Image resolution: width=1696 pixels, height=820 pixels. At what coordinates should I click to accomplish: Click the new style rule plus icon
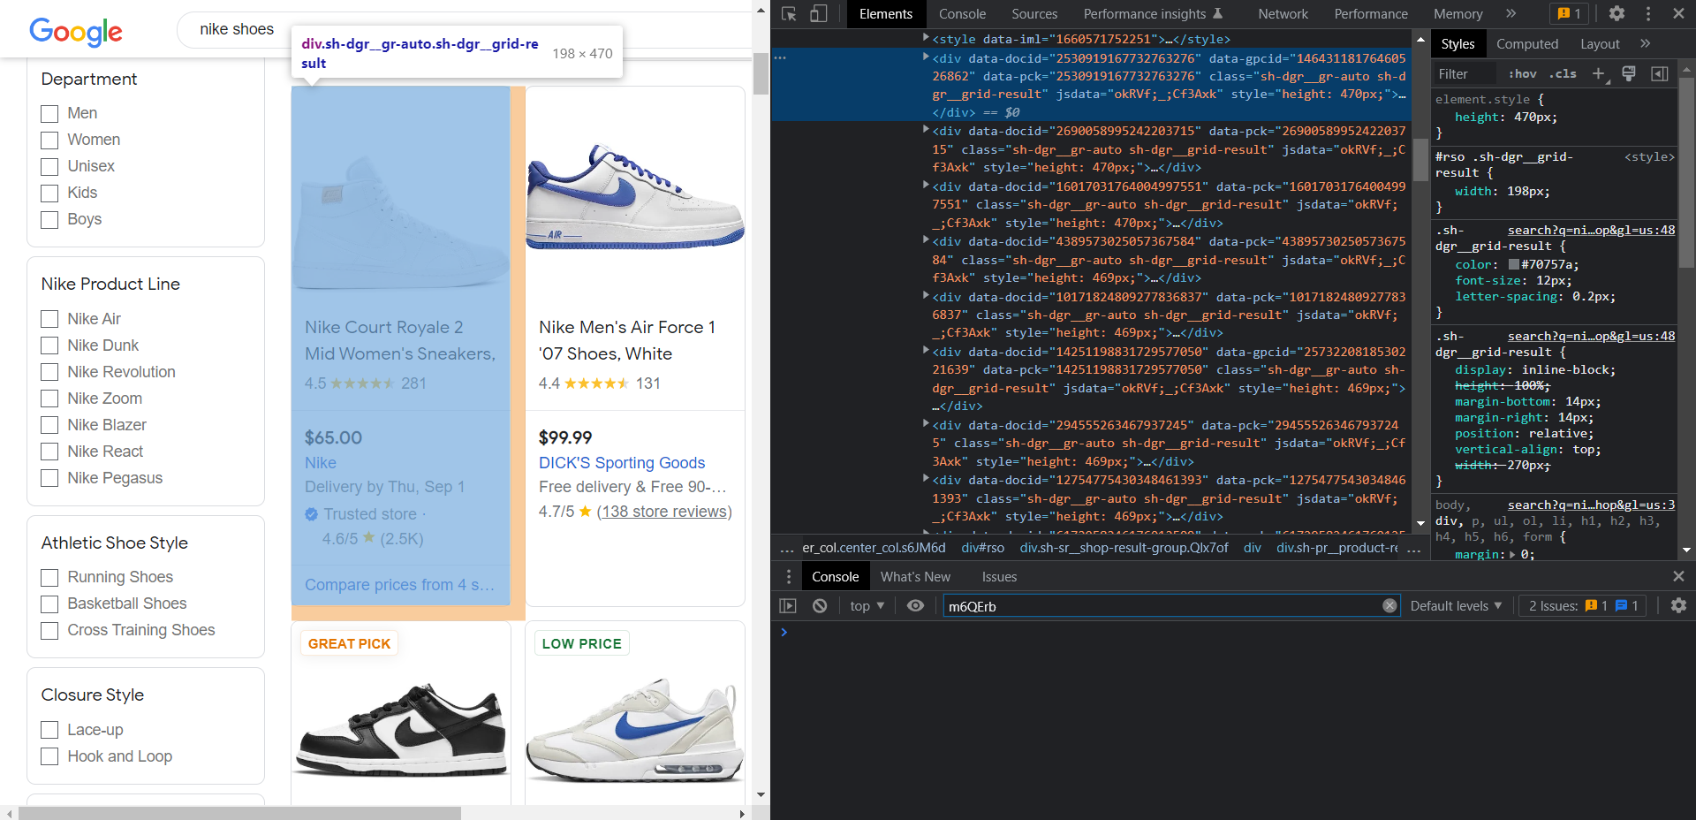coord(1598,73)
